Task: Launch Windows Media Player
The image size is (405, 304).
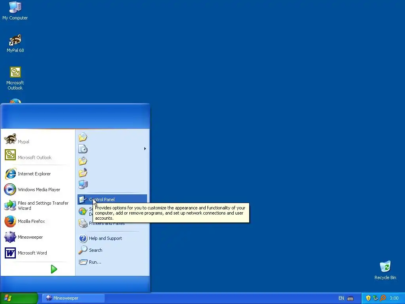Action: pyautogui.click(x=38, y=190)
